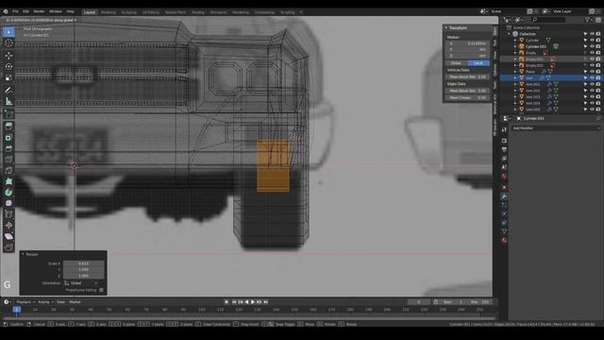The image size is (604, 340).
Task: Open the Tool properties tab icon
Action: click(504, 130)
